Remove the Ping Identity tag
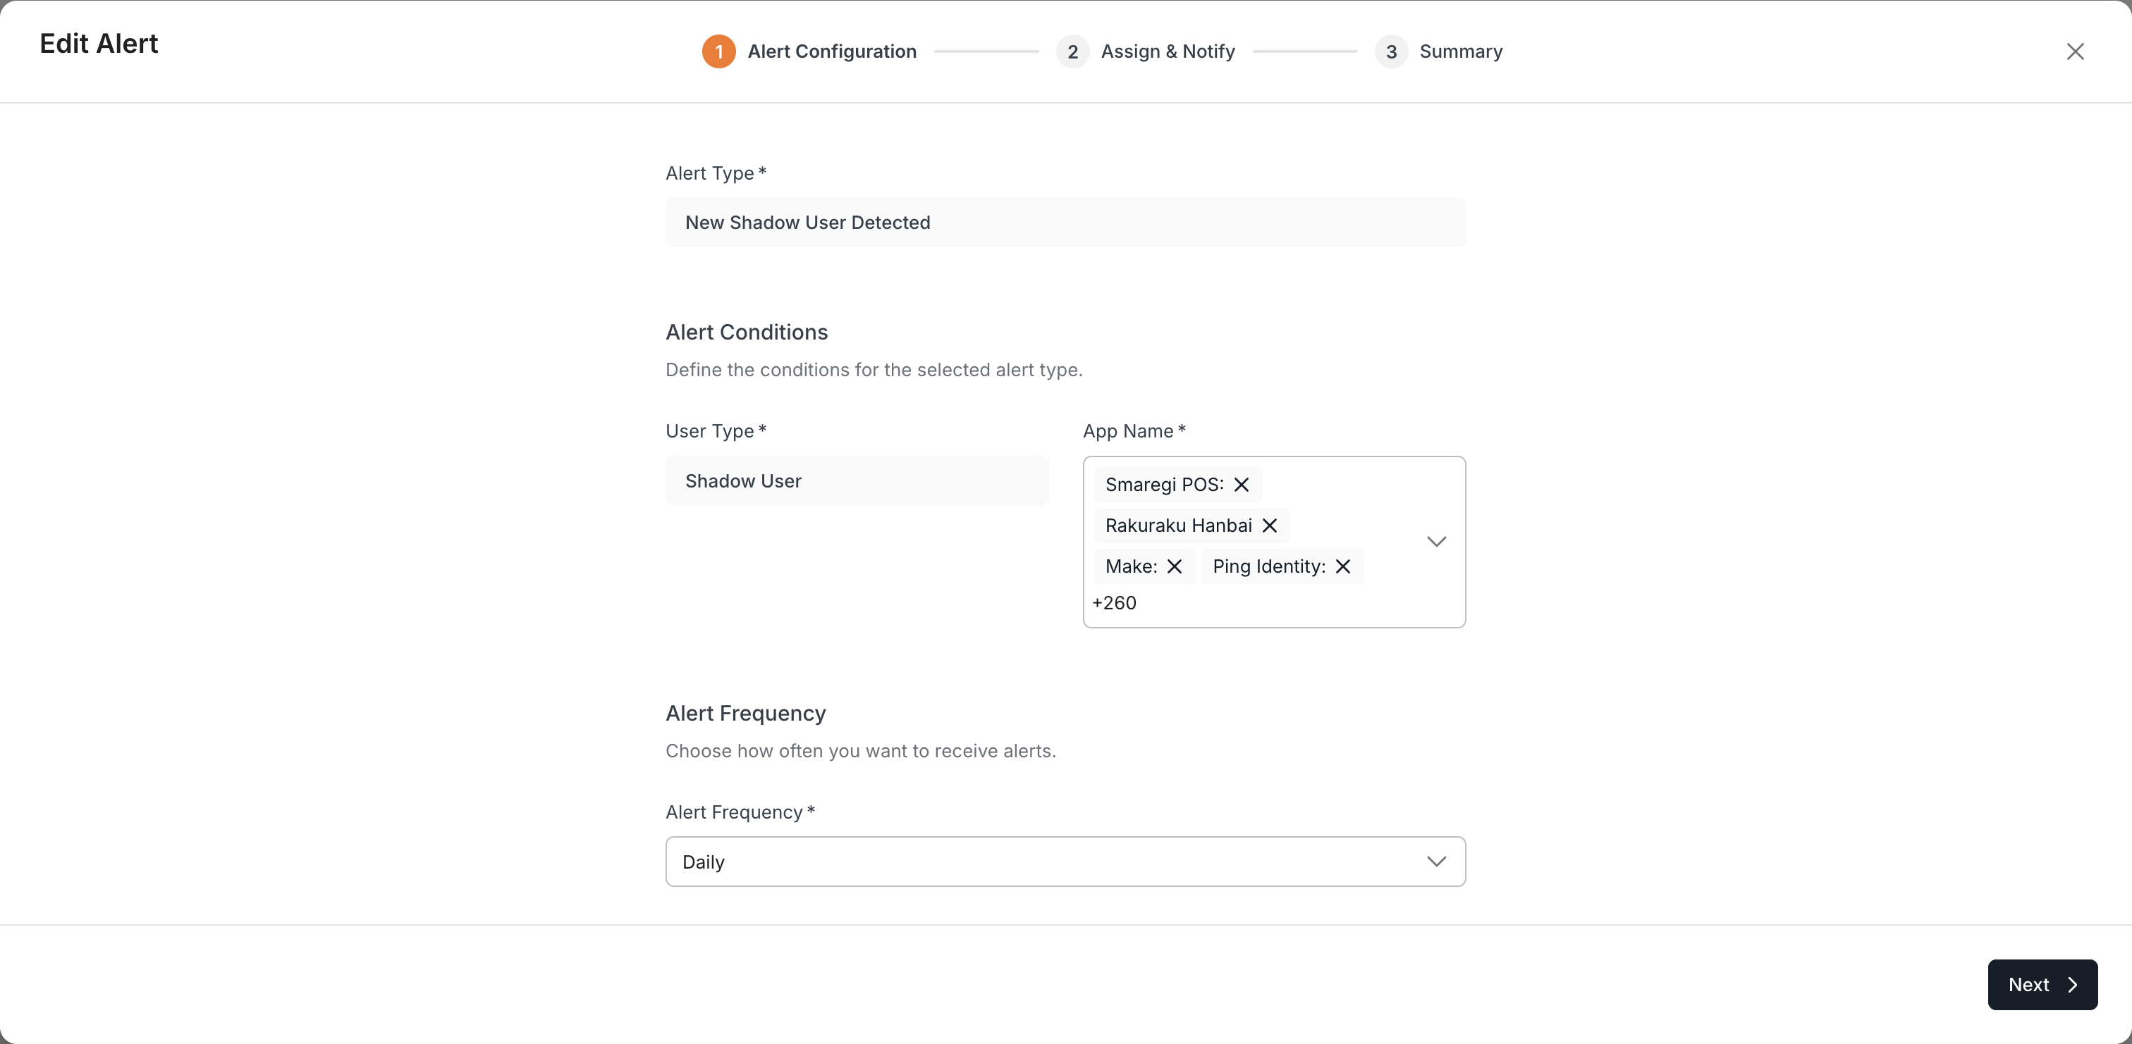The image size is (2132, 1044). 1343,566
